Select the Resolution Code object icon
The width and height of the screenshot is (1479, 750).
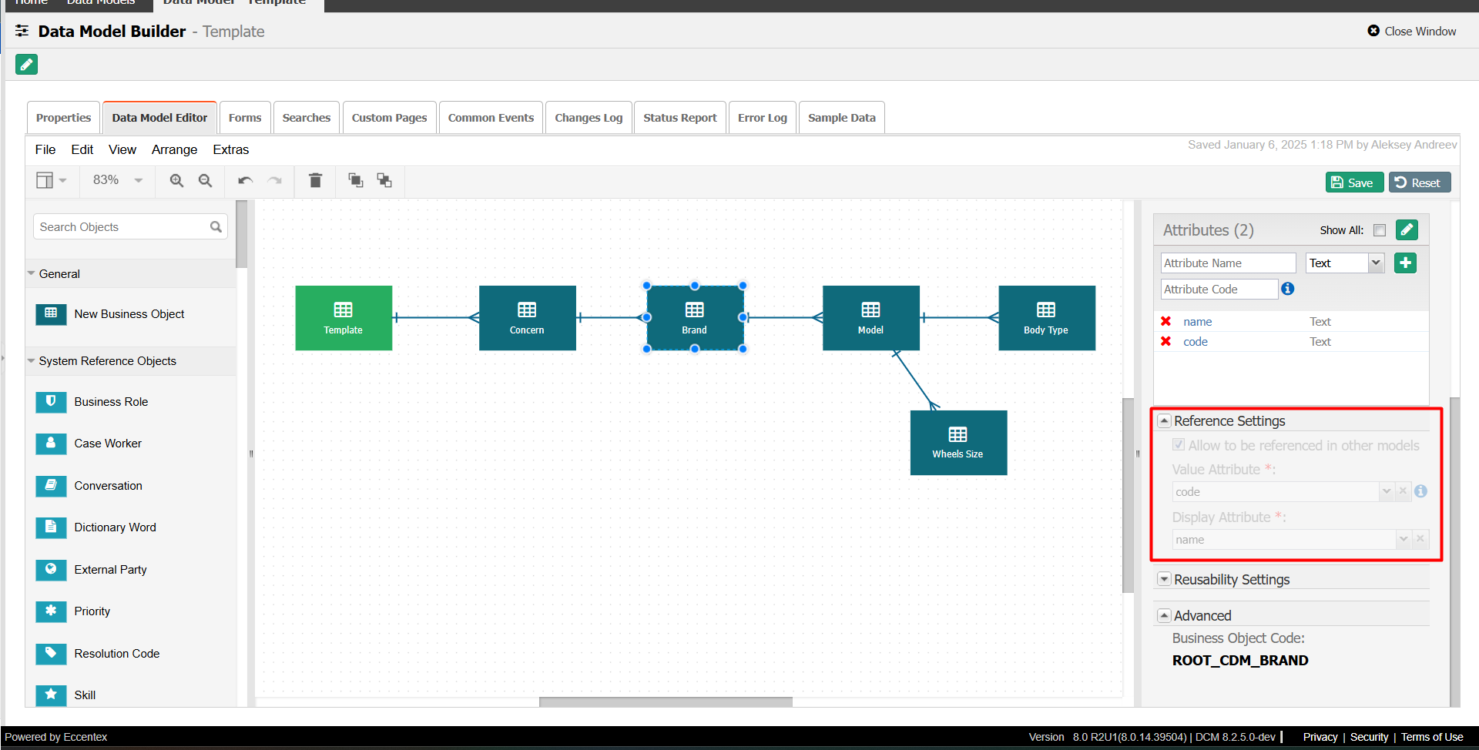pos(51,653)
